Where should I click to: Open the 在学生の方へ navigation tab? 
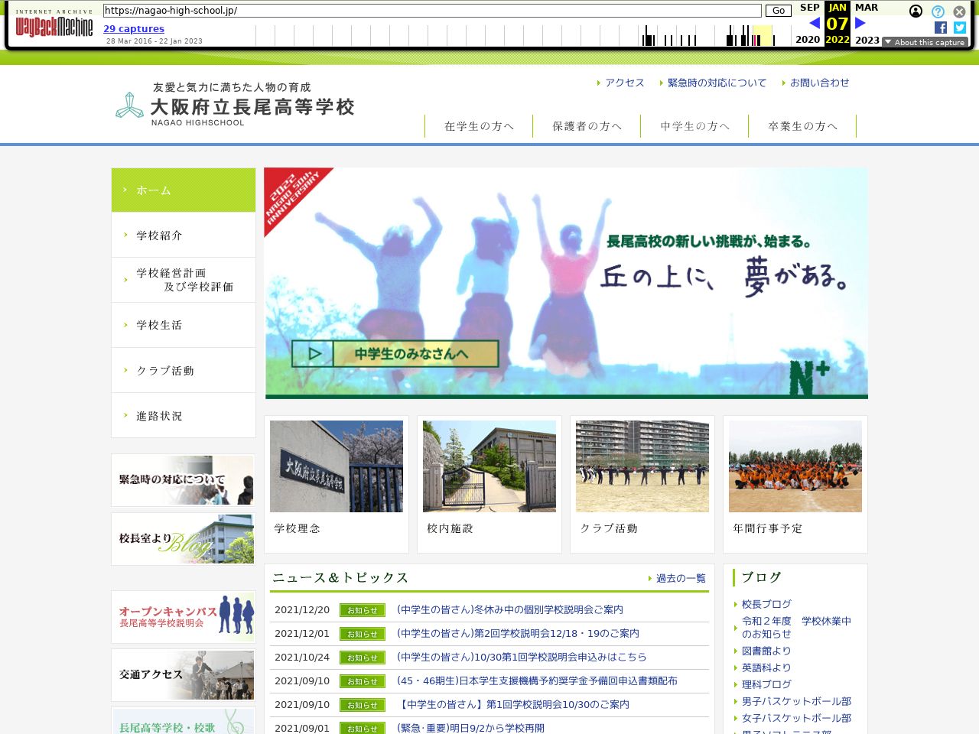point(479,126)
